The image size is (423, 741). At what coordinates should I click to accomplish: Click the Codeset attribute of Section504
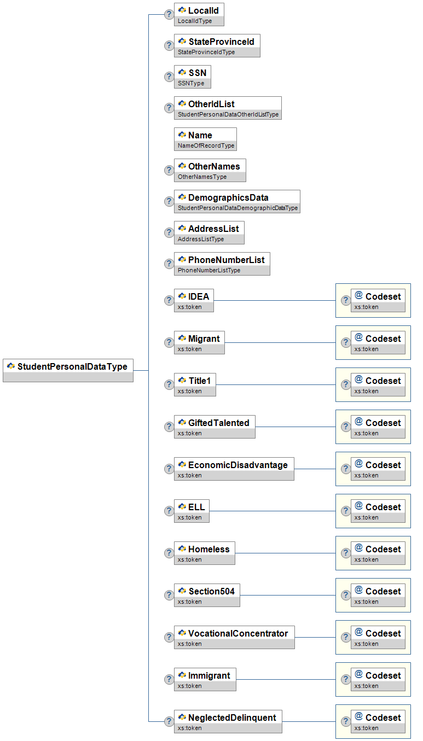[x=378, y=595]
